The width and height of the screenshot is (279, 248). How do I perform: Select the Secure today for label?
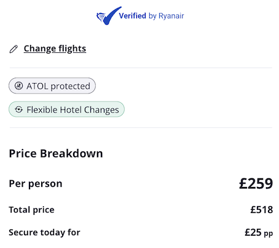pyautogui.click(x=44, y=233)
